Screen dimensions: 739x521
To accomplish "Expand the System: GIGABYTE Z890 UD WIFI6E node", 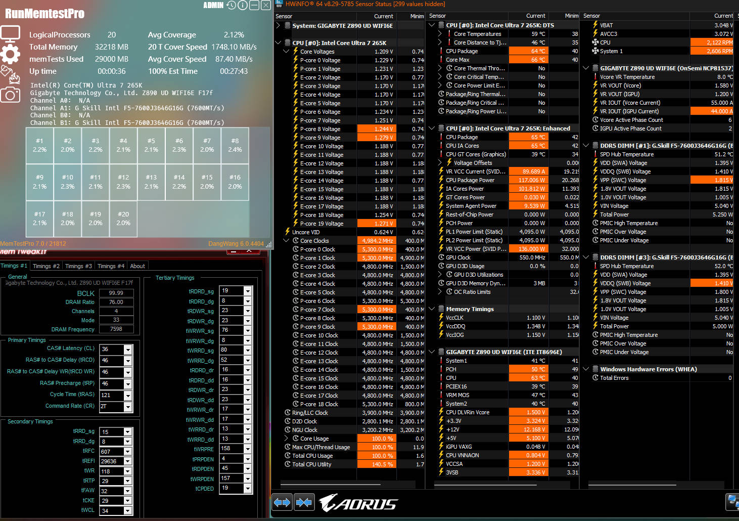I will pos(278,25).
